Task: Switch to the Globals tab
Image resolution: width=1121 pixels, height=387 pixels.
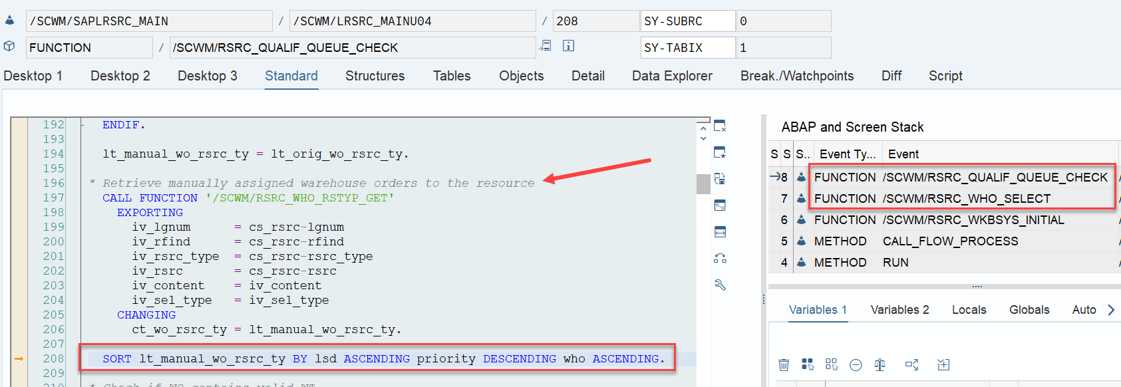Action: [1029, 310]
